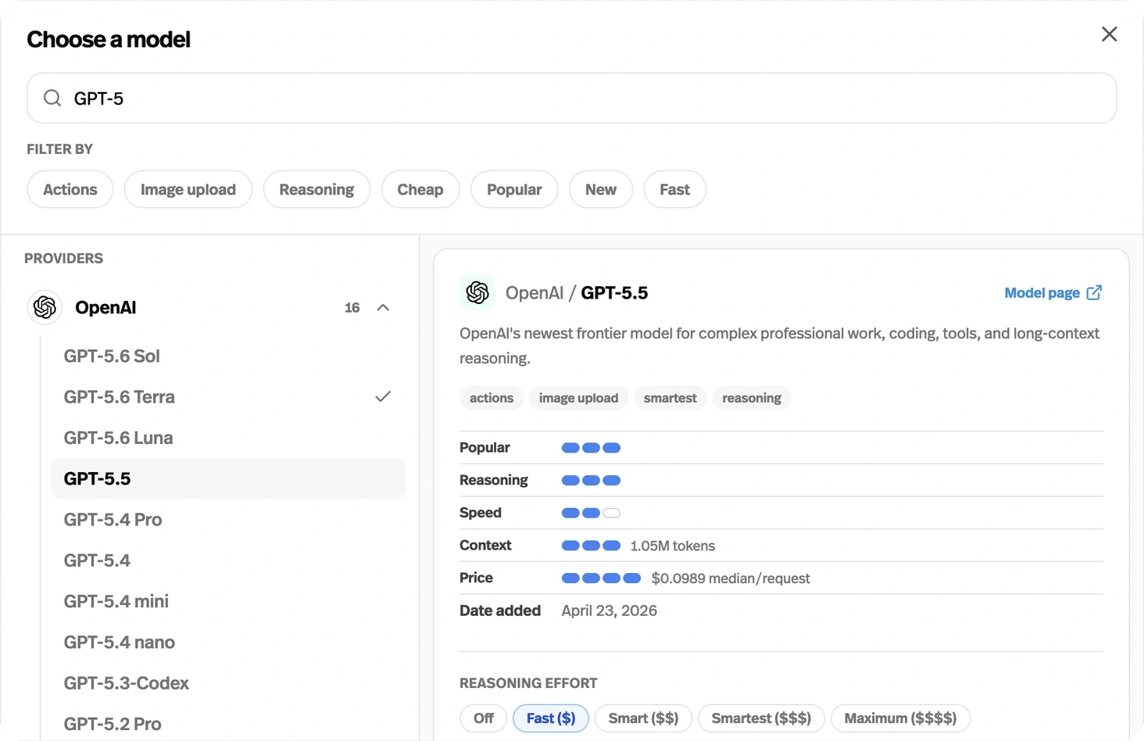Open the external link icon beside Model page
Image resolution: width=1144 pixels, height=741 pixels.
coord(1094,292)
